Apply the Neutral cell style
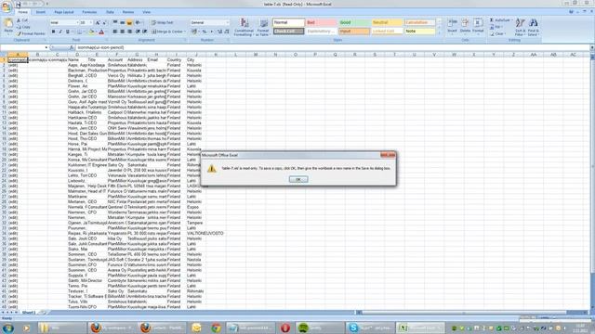The width and height of the screenshot is (595, 334). pos(387,22)
